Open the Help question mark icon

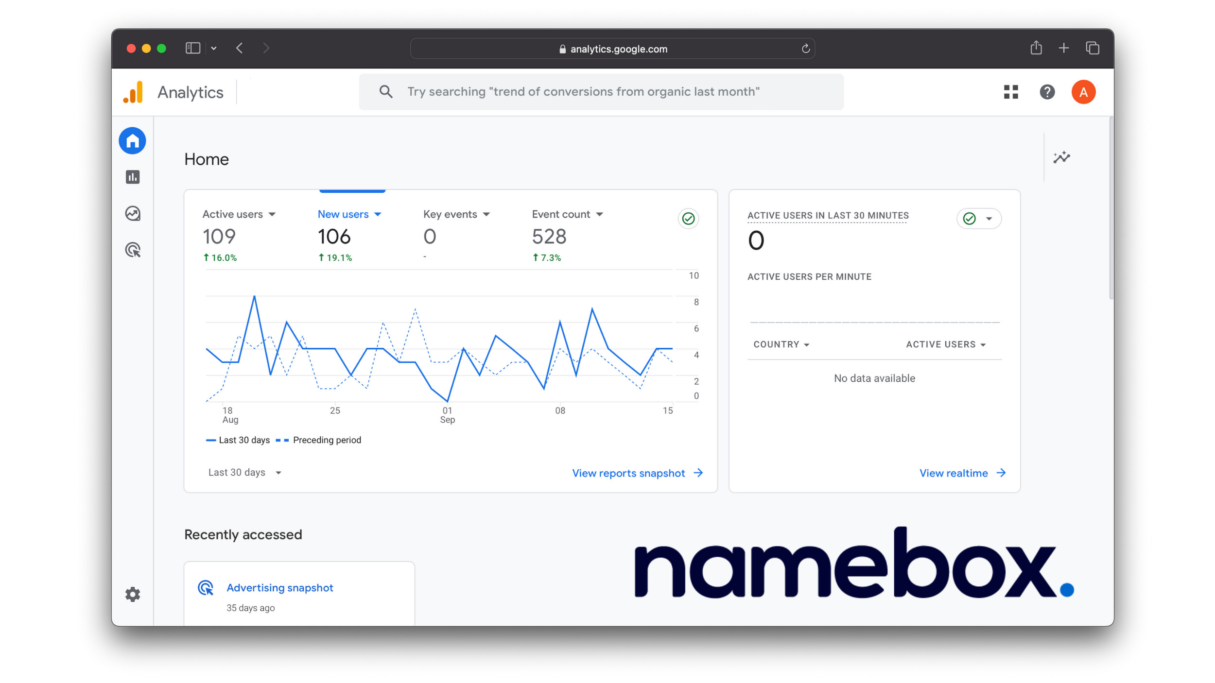[1047, 92]
